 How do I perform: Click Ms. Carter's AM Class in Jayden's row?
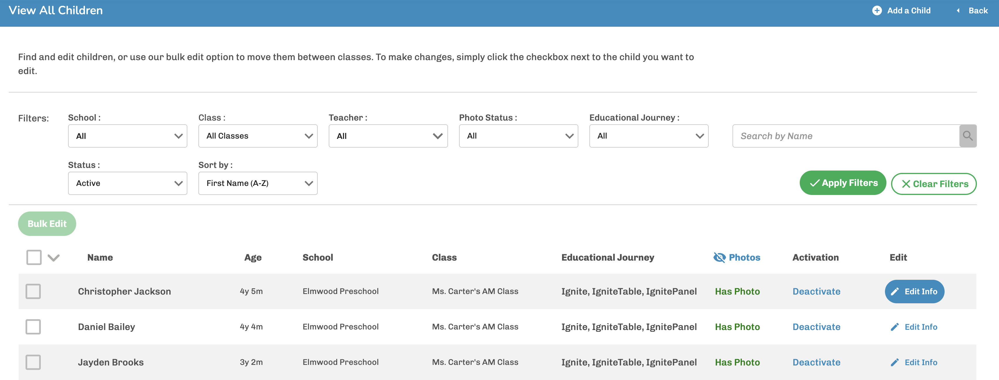click(475, 362)
